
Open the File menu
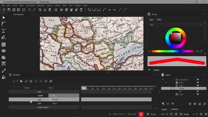pos(3,6)
